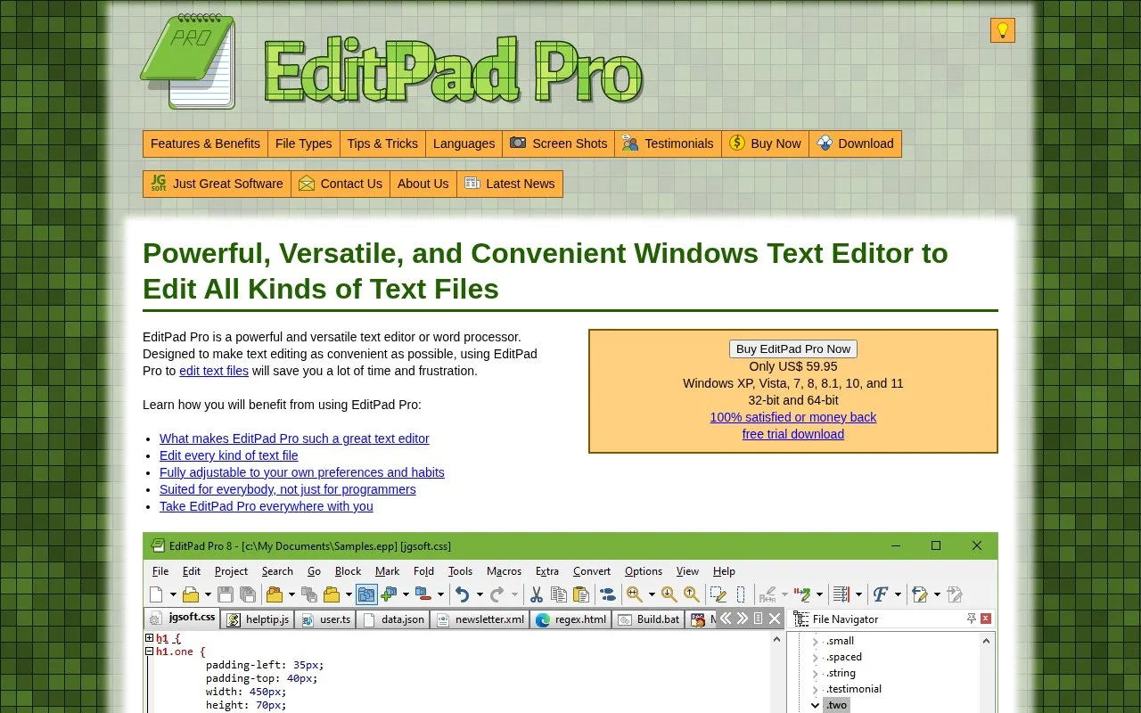The image size is (1141, 713).
Task: Collapse the .two node in File Navigator
Action: tap(815, 705)
